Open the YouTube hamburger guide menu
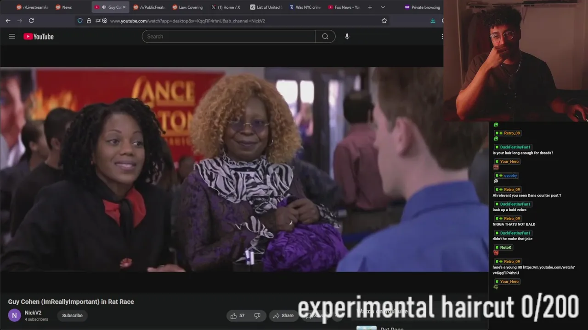588x330 pixels. tap(12, 36)
